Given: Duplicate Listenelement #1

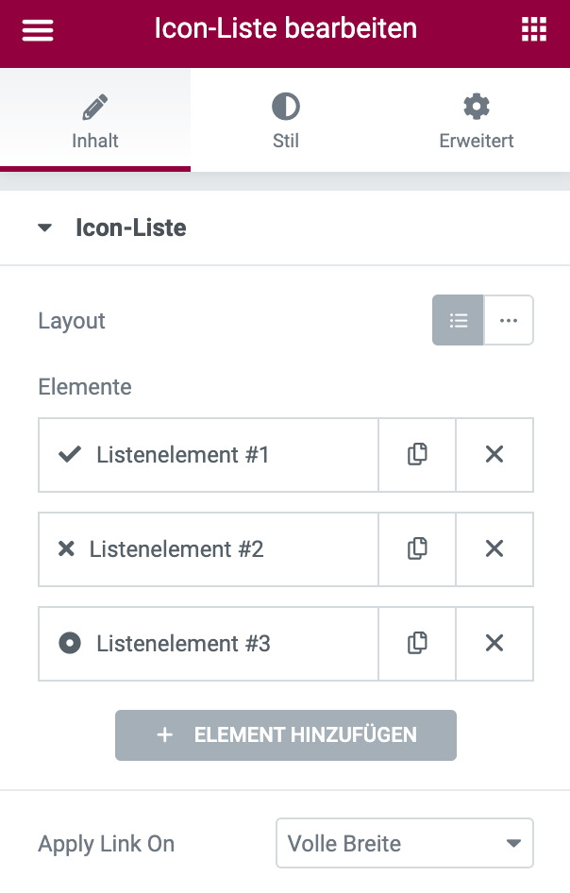Looking at the screenshot, I should pos(417,455).
